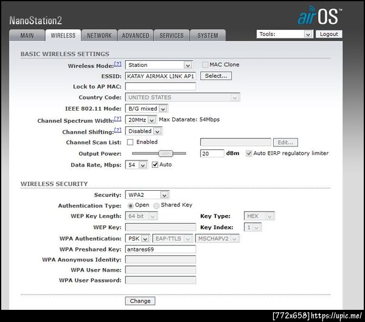This screenshot has width=365, height=322.
Task: Open the Key Index dropdown
Action: tap(252, 227)
